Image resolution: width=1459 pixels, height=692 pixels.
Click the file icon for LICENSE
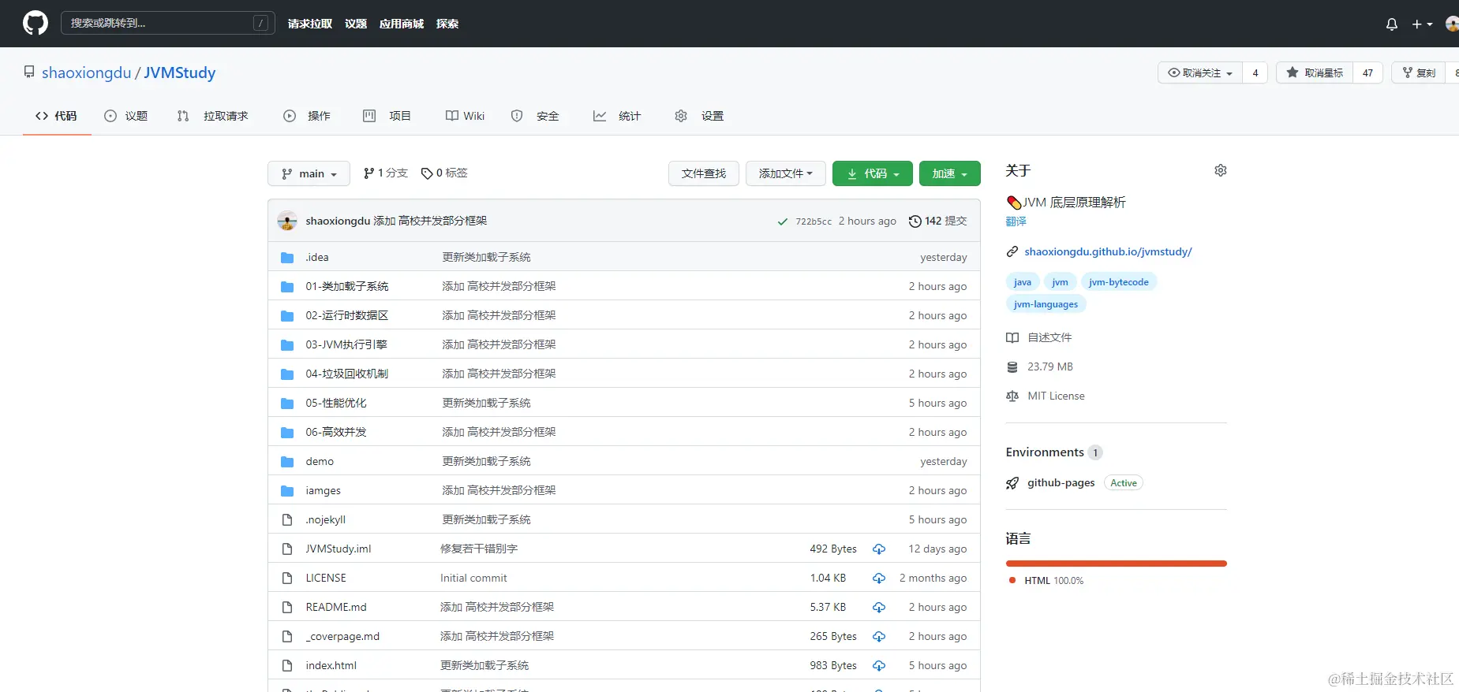click(287, 578)
